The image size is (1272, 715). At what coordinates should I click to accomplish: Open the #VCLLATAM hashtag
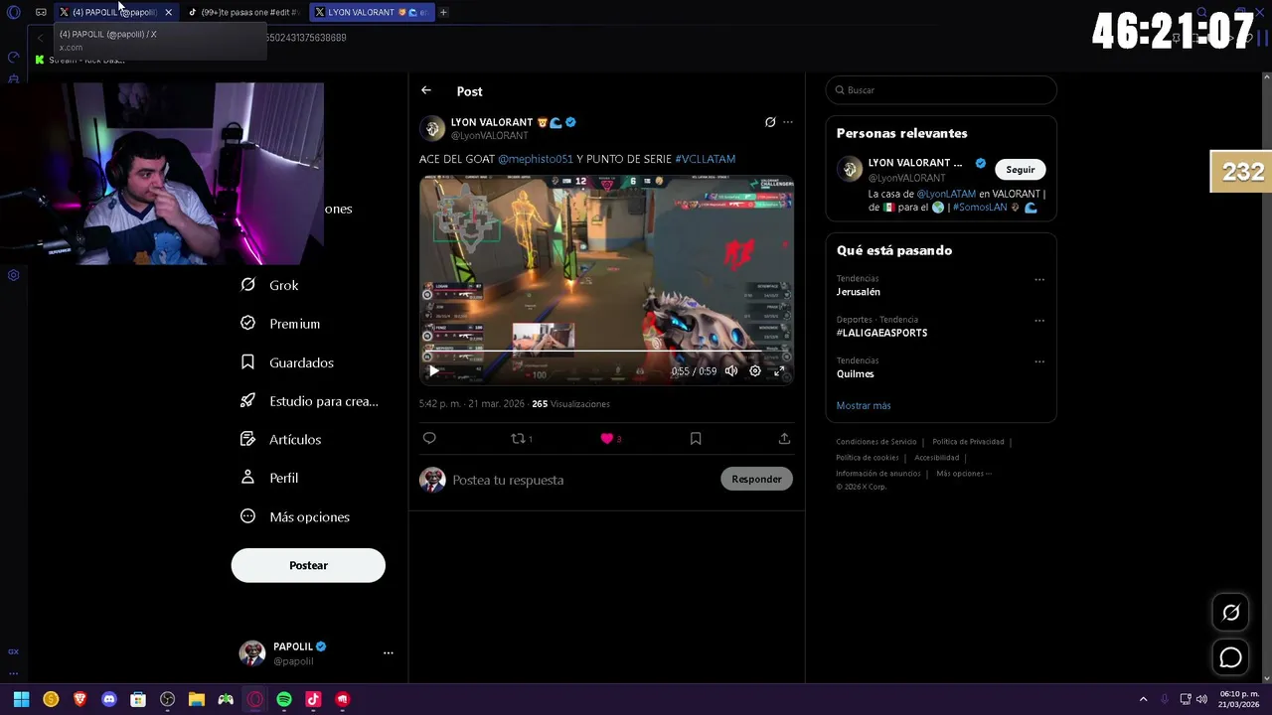click(x=706, y=159)
